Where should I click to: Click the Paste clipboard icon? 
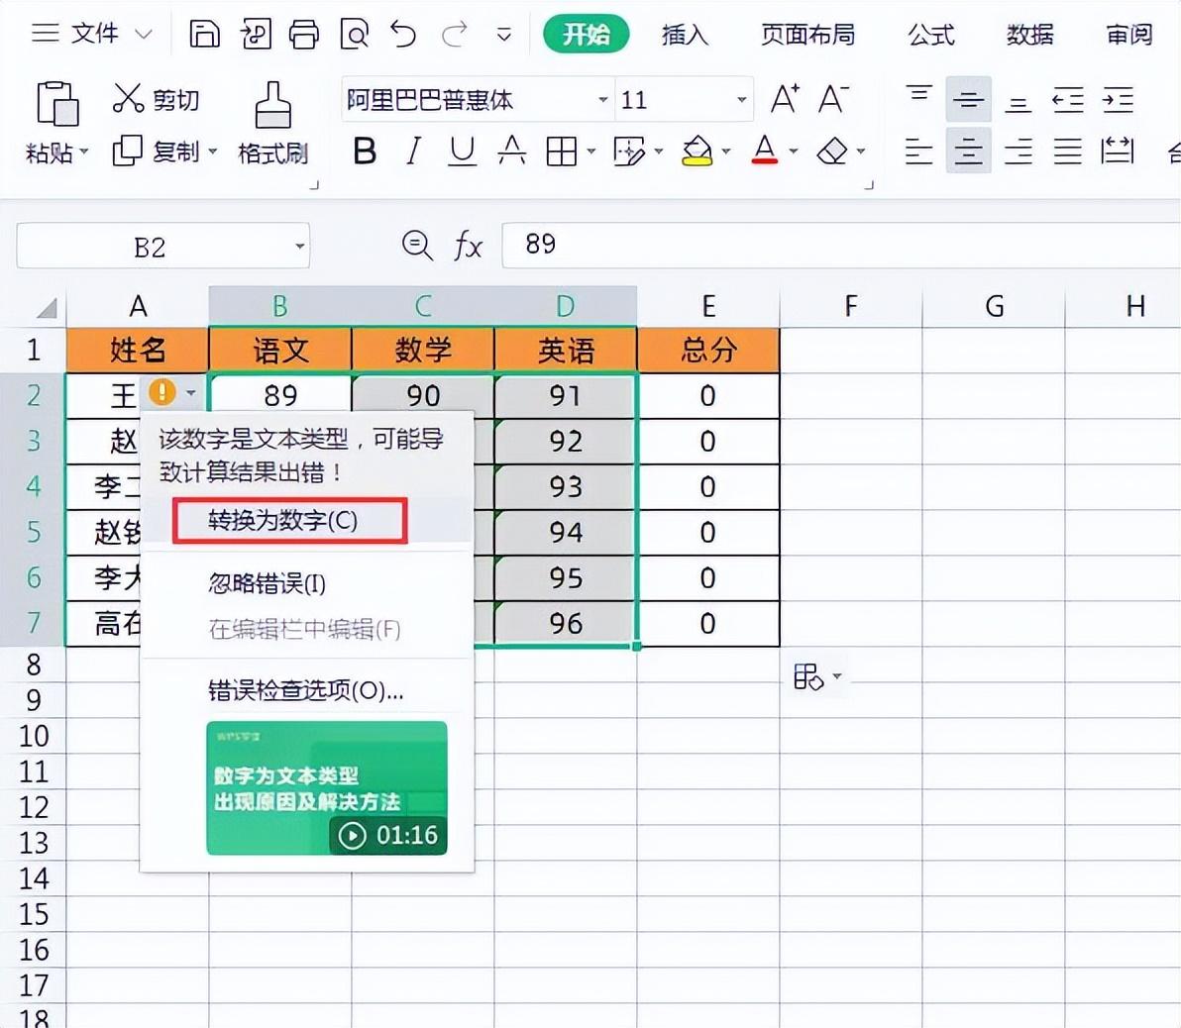[57, 103]
